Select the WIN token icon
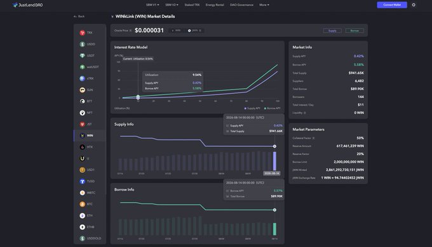The image size is (432, 247). coord(82,136)
